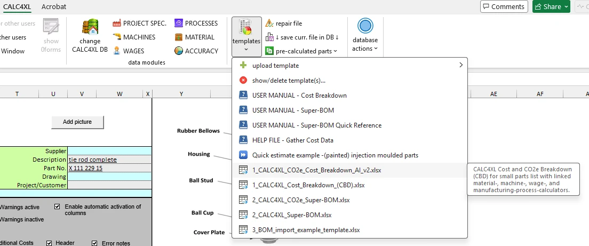This screenshot has width=589, height=246.
Task: Open the Comments pane button
Action: point(504,6)
